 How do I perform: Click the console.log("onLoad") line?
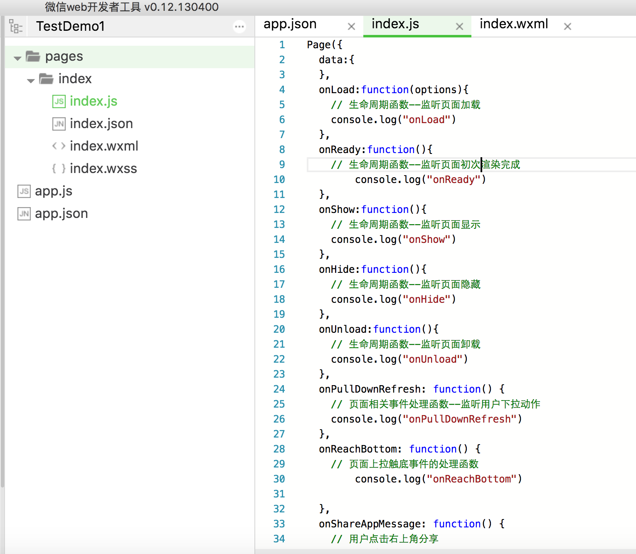(x=394, y=120)
